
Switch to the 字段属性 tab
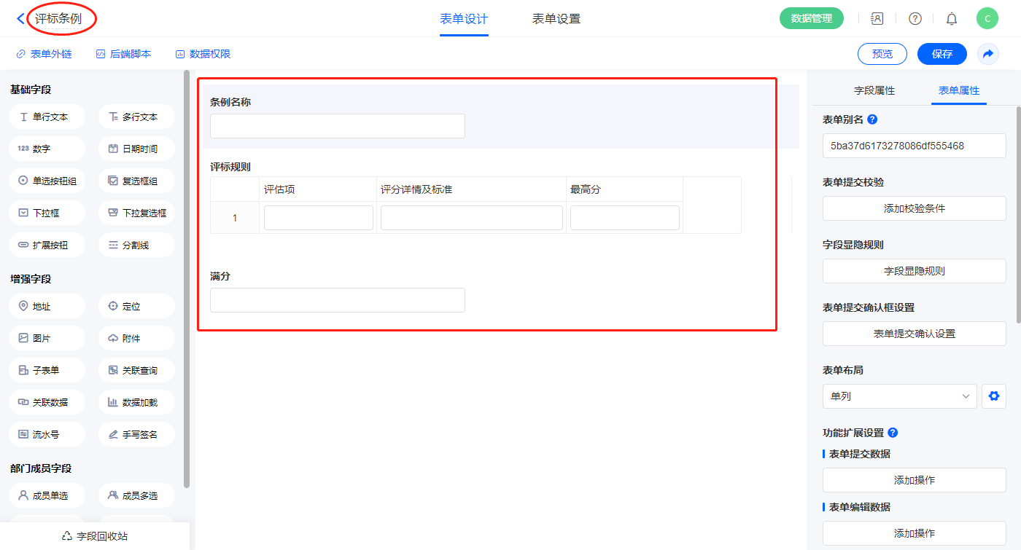(874, 90)
